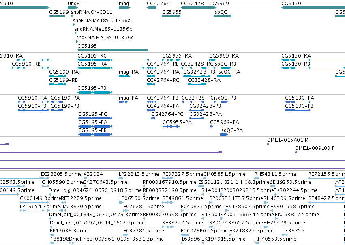This screenshot has height=245, width=345.
Task: Select EST RH40553.5prime
Action: pyautogui.click(x=275, y=239)
